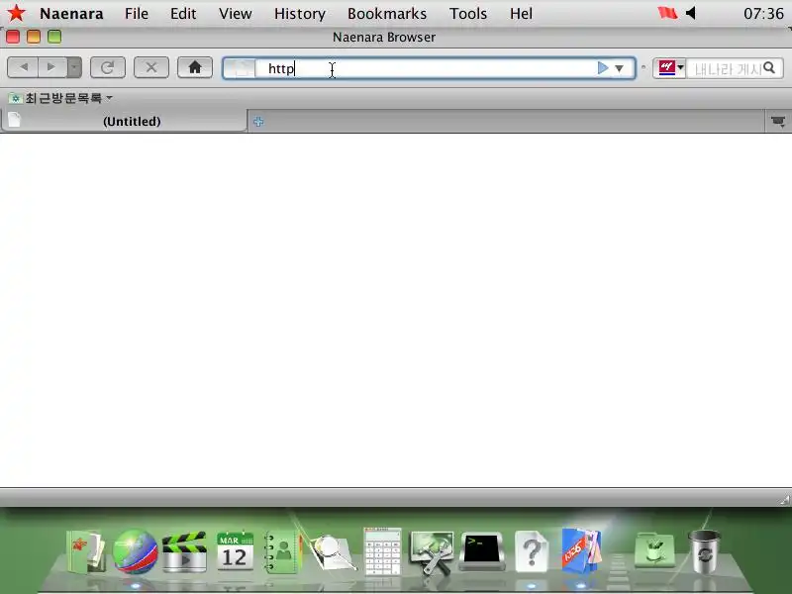The height and width of the screenshot is (594, 792).
Task: Click the speaker volume icon
Action: (691, 13)
